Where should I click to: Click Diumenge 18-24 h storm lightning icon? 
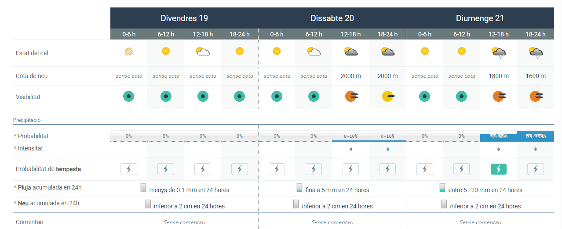pos(535,169)
